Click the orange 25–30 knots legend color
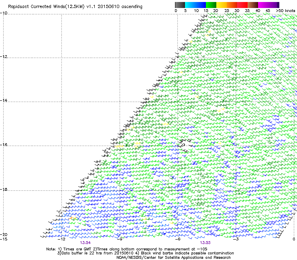Viewport: 297px width, 260px height. click(232, 5)
